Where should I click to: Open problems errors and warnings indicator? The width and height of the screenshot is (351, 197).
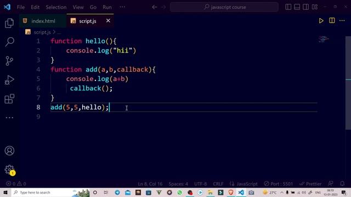(16, 184)
